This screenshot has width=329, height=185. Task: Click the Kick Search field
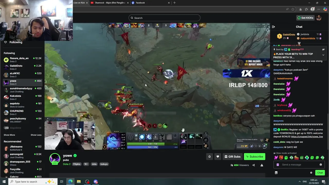coord(164,18)
